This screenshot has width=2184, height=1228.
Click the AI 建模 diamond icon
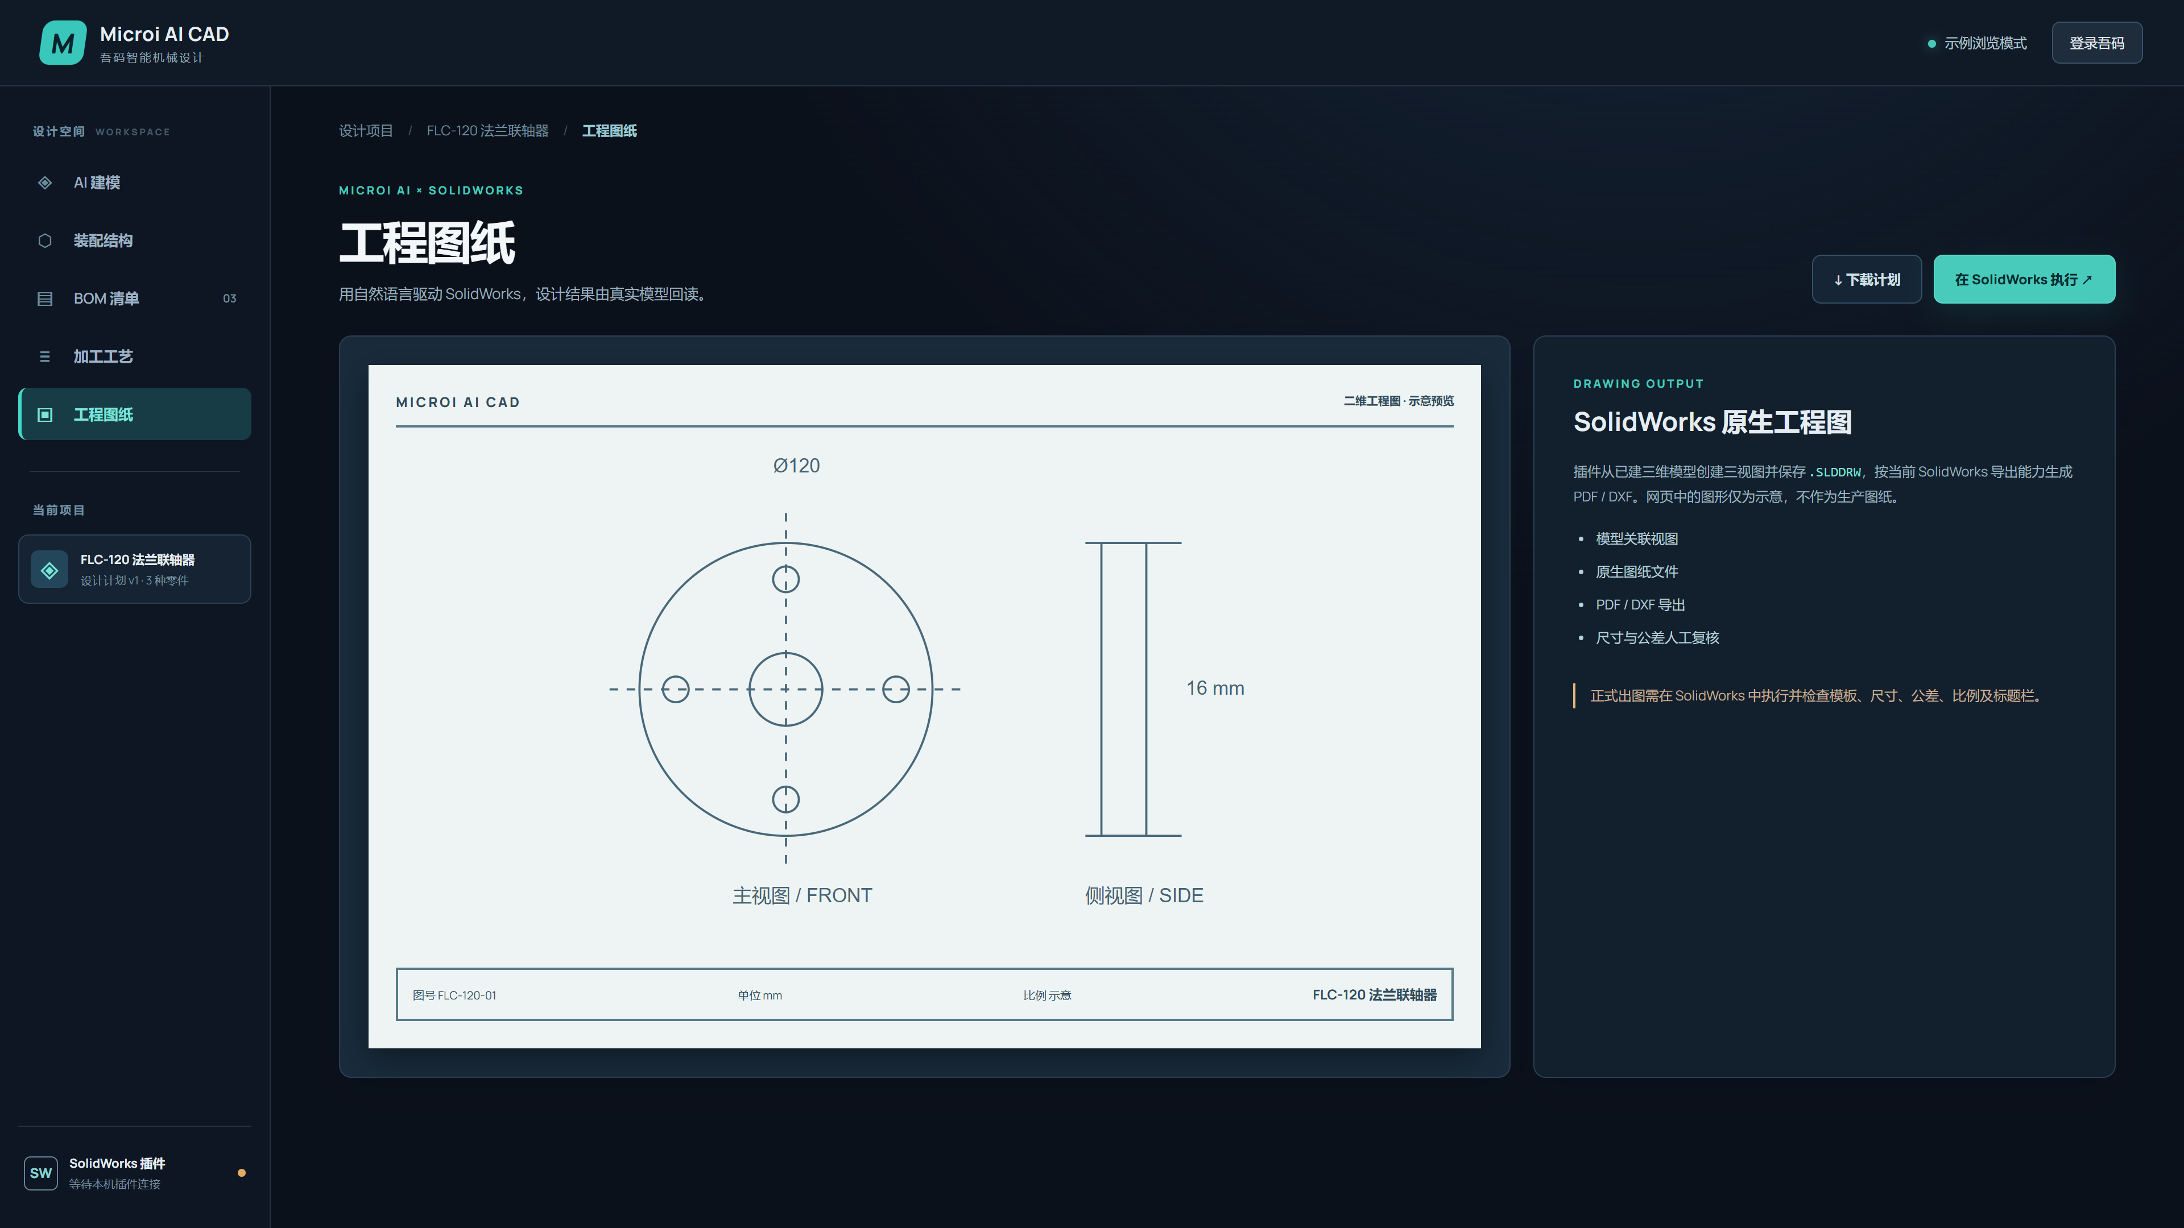click(x=45, y=182)
